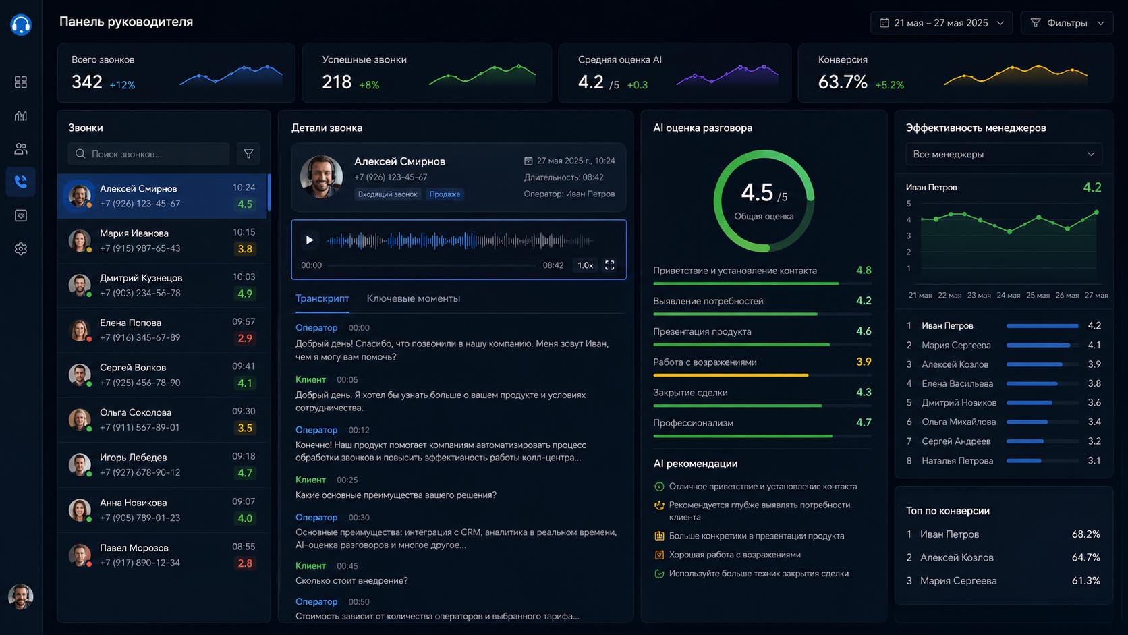Select the Мария Иванова call
Screen dimensions: 1128x635
point(163,240)
